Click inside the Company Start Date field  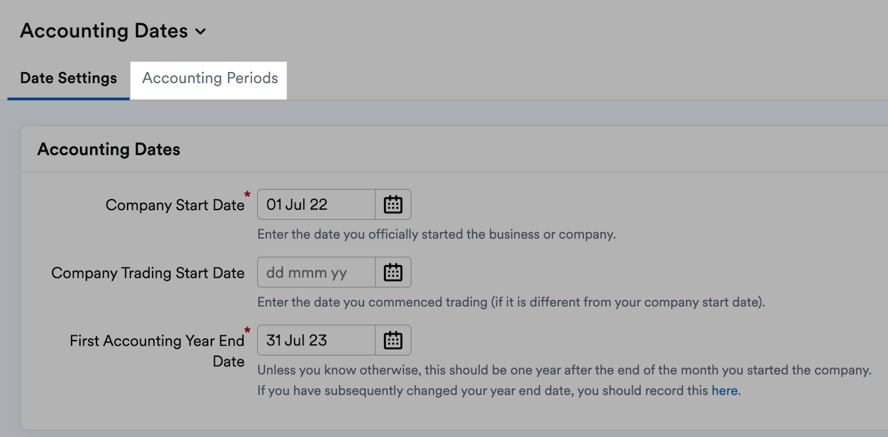click(315, 204)
